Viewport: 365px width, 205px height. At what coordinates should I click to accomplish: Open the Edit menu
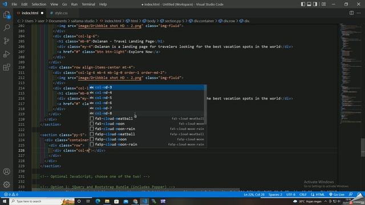[x=24, y=4]
